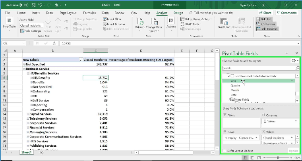The height and width of the screenshot is (161, 302).
Task: Click the Undo icon
Action: point(40,5)
